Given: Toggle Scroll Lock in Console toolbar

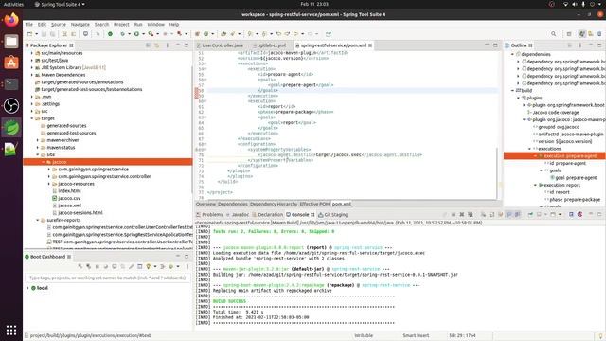Looking at the screenshot, I should point(492,215).
